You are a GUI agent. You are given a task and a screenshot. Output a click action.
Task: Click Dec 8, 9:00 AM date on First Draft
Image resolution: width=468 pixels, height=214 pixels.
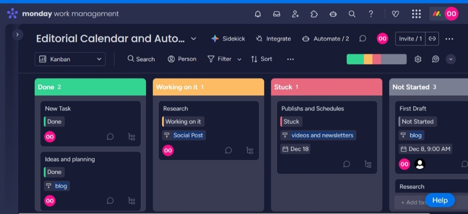tap(426, 149)
